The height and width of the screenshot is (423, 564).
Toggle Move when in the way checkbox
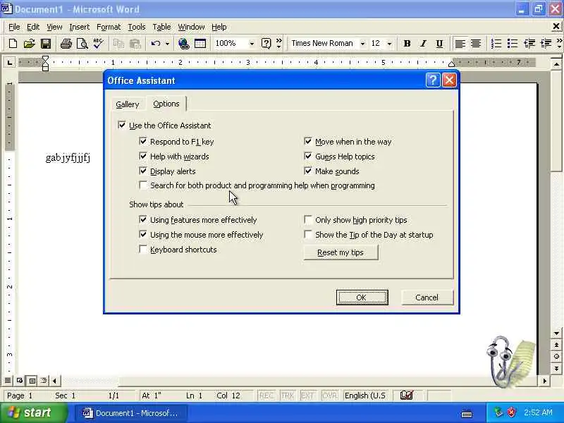tap(308, 142)
